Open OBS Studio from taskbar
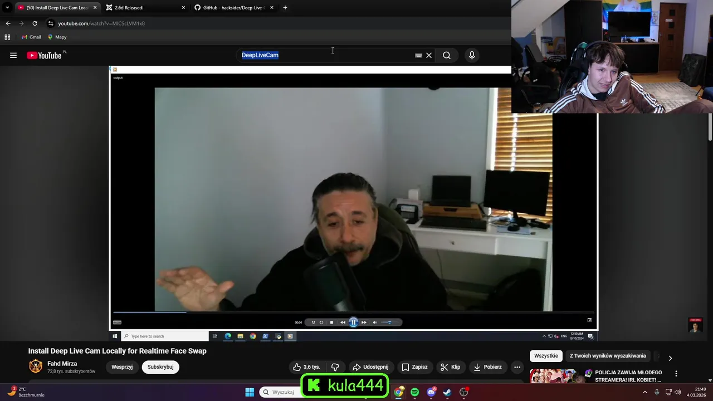 click(463, 392)
